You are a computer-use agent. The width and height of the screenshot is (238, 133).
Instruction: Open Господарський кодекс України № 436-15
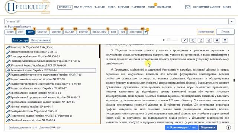pyautogui.click(x=35, y=57)
